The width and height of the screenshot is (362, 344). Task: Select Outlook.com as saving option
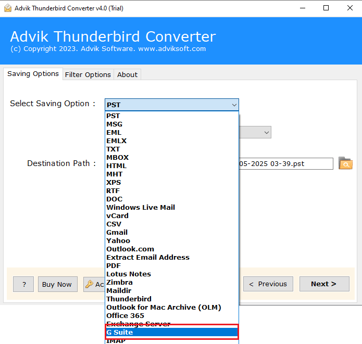point(172,249)
